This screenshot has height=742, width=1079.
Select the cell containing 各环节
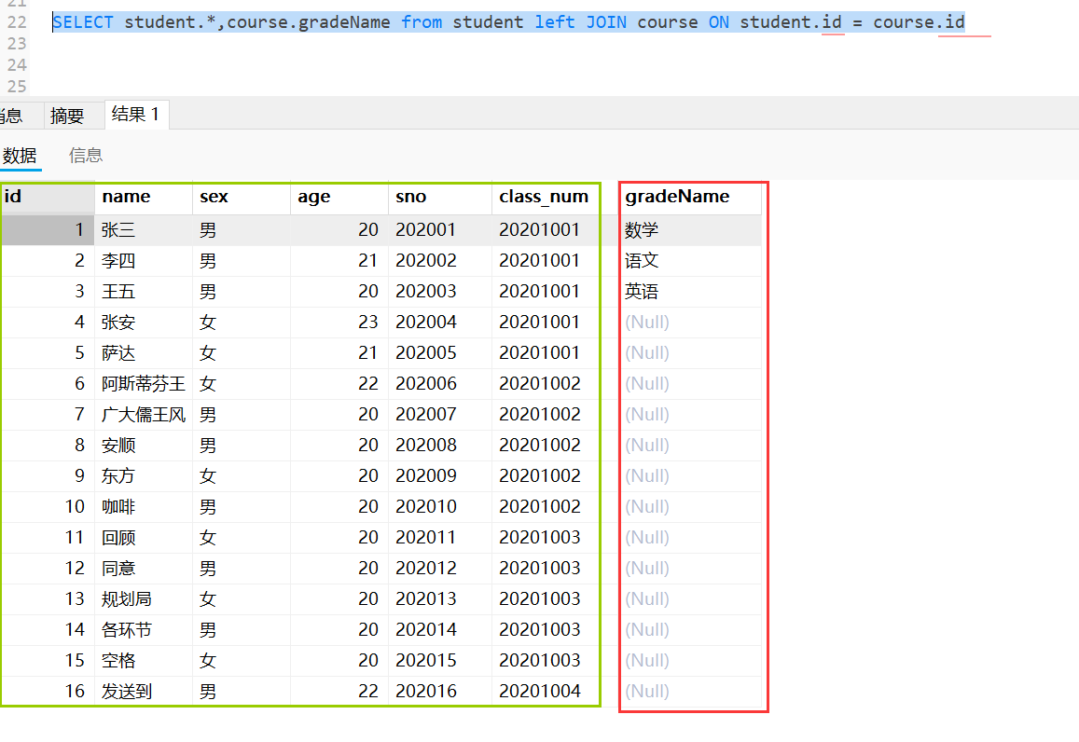point(143,630)
